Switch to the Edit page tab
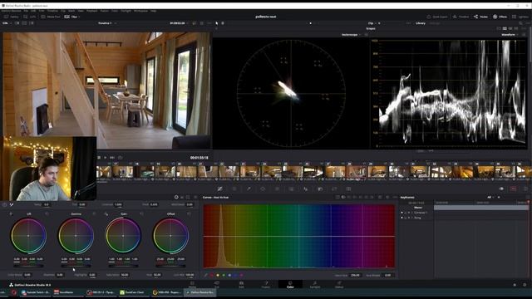 241,284
